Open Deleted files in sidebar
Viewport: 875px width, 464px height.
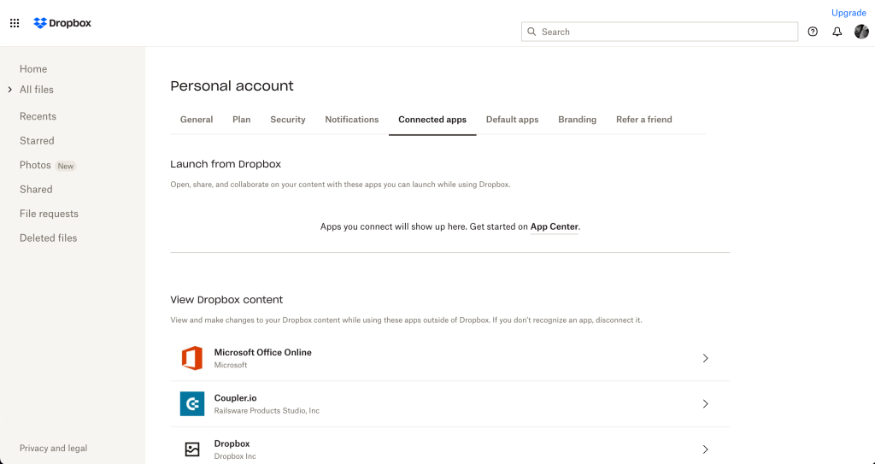click(49, 238)
